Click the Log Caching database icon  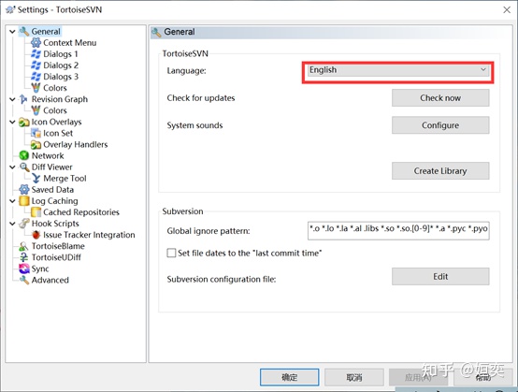click(23, 201)
